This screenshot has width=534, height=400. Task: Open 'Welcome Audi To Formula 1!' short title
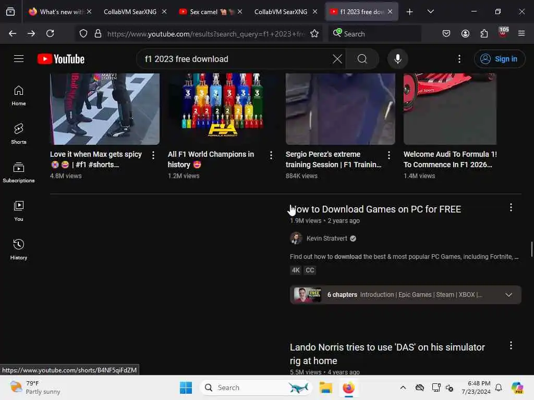point(450,159)
